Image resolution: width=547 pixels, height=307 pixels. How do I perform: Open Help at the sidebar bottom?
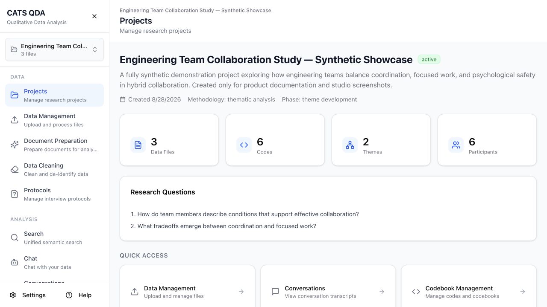tap(79, 295)
